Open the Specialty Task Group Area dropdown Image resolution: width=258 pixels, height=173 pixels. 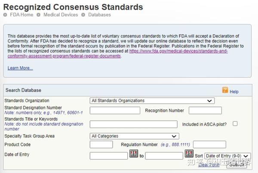click(x=134, y=136)
